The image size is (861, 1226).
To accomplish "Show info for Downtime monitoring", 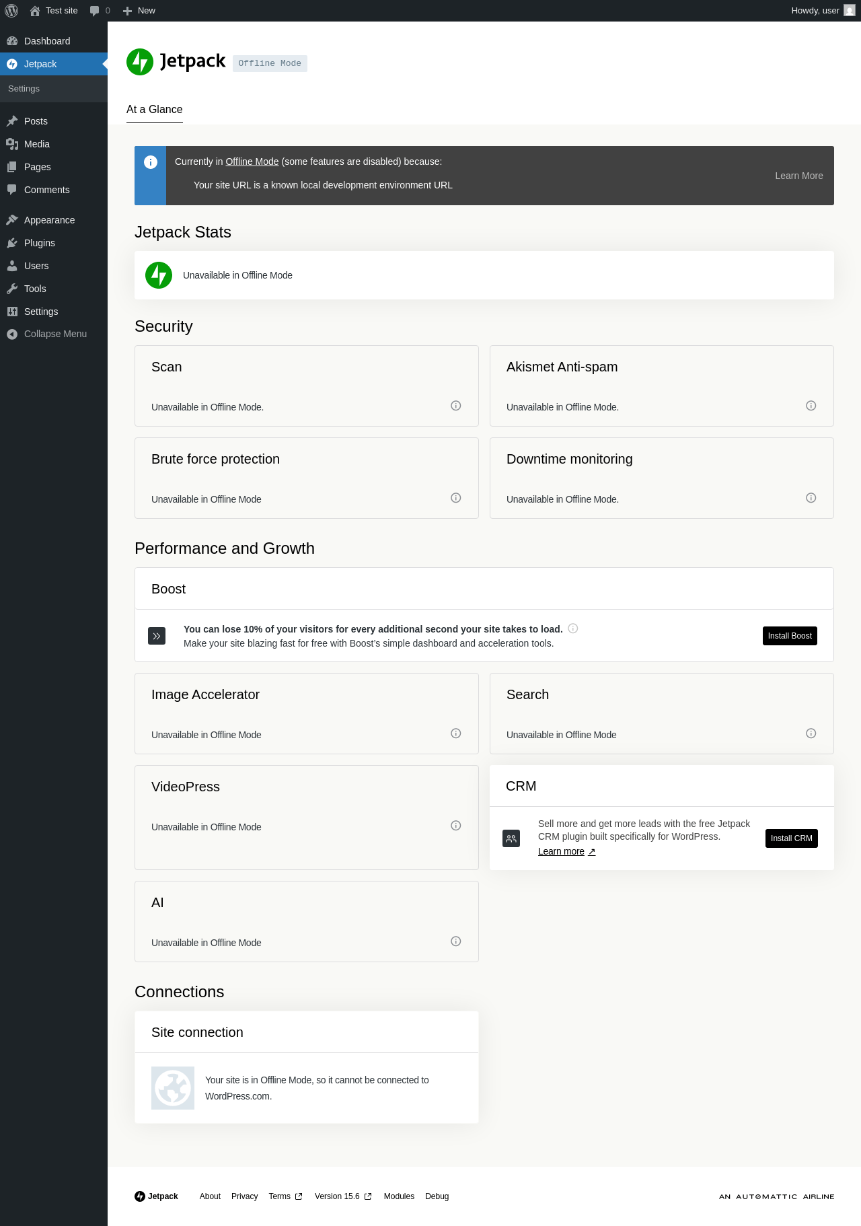I will (811, 498).
